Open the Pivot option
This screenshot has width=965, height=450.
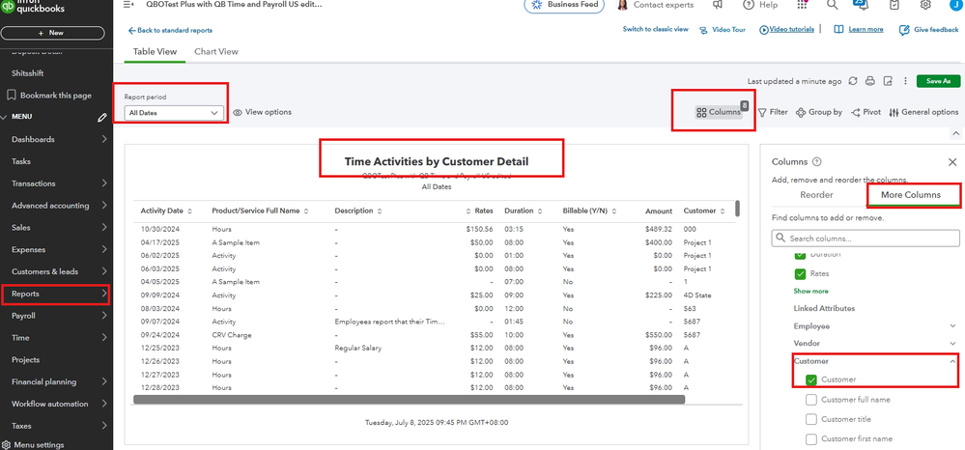pyautogui.click(x=866, y=113)
